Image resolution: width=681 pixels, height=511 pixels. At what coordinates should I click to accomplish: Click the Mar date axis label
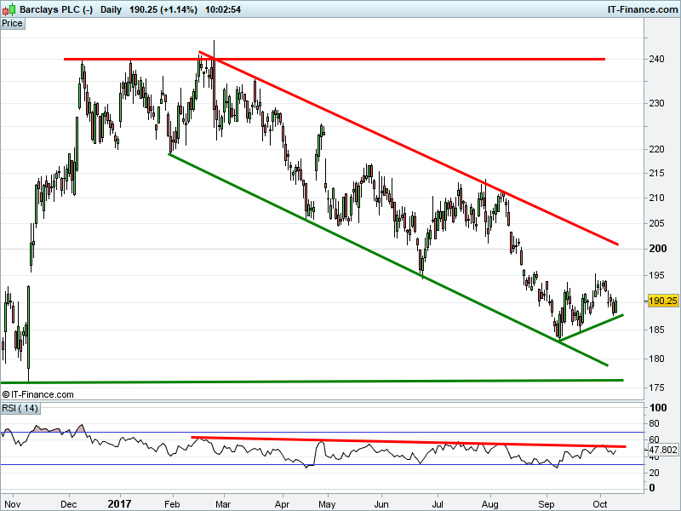coord(223,504)
